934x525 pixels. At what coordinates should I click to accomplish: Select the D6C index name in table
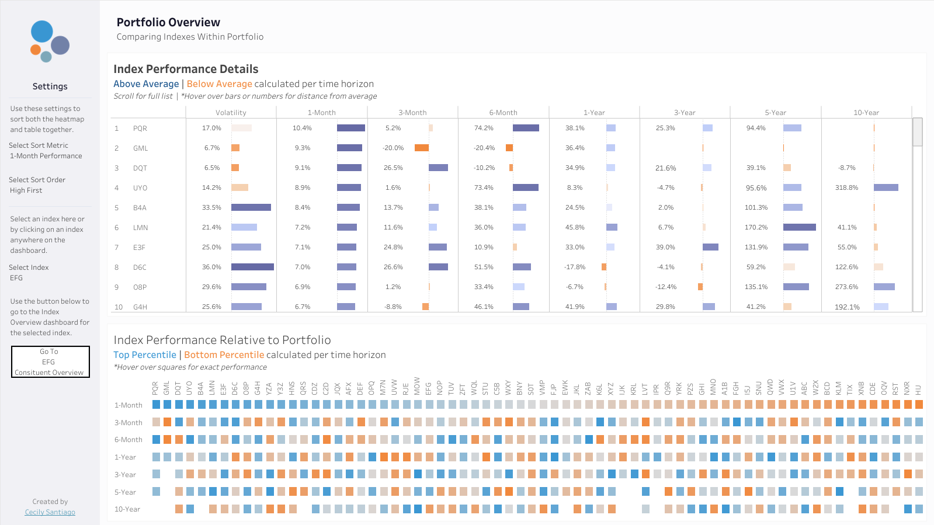pyautogui.click(x=140, y=267)
